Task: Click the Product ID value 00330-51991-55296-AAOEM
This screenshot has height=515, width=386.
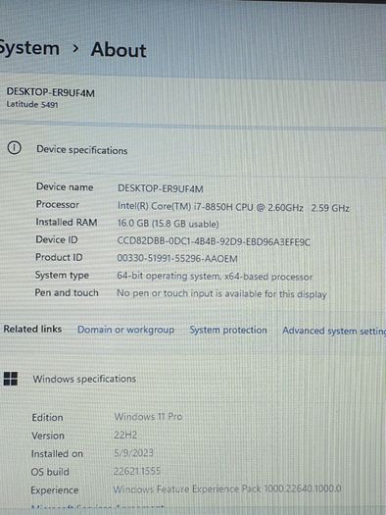Action: [x=177, y=259]
